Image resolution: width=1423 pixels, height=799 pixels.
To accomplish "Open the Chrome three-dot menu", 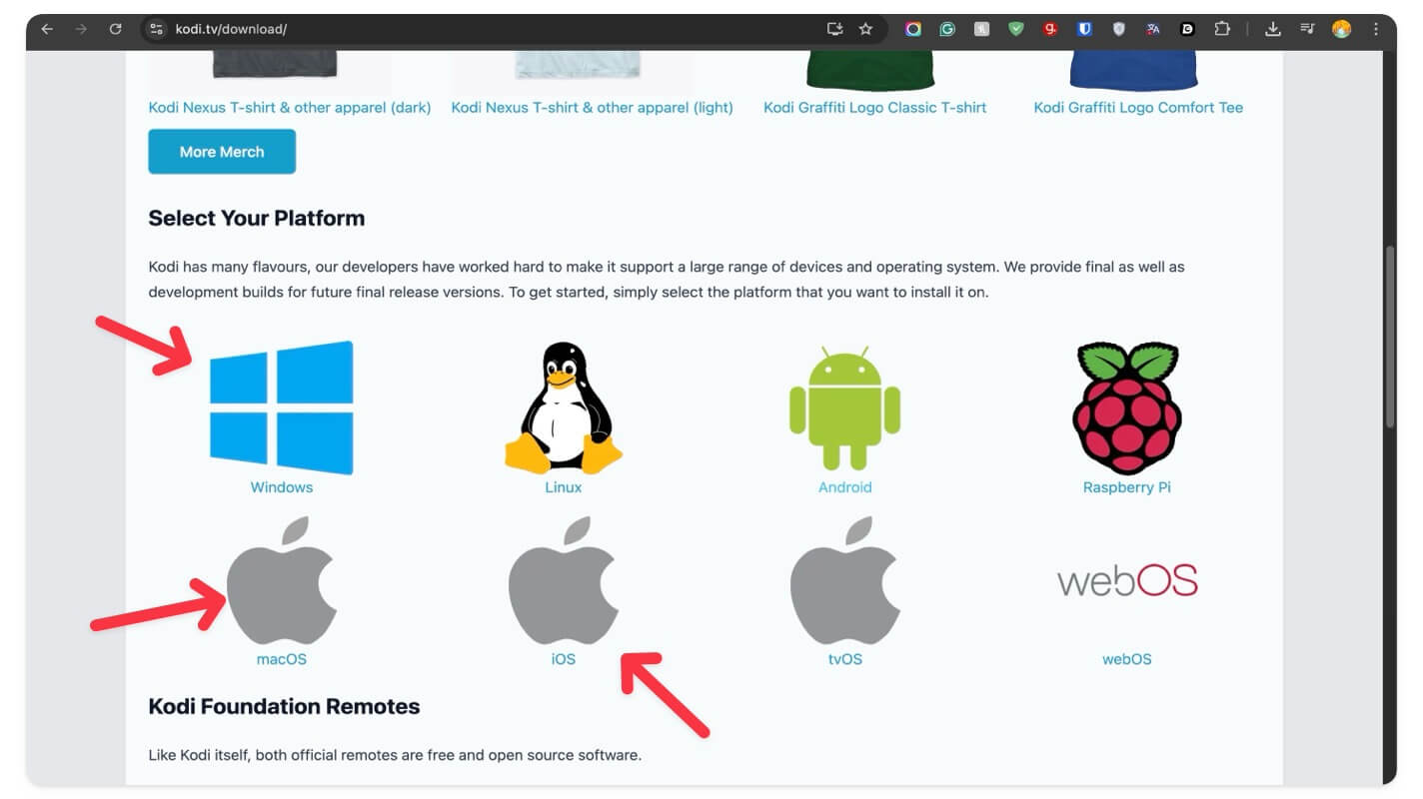I will (x=1376, y=29).
